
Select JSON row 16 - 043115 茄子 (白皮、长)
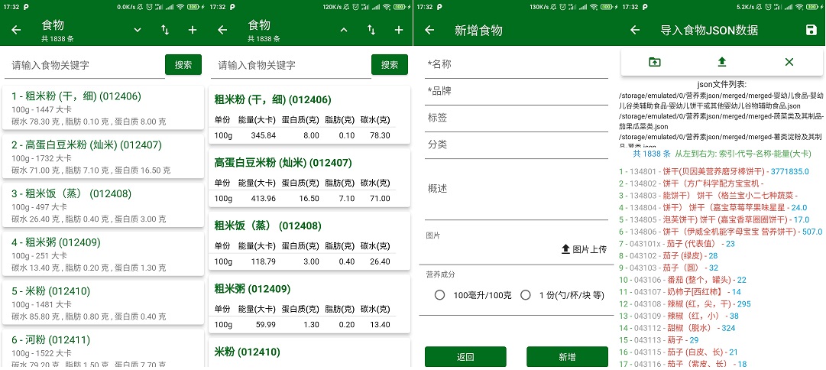[678, 352]
